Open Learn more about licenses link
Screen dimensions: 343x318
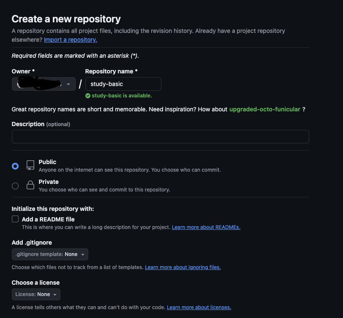pos(199,307)
